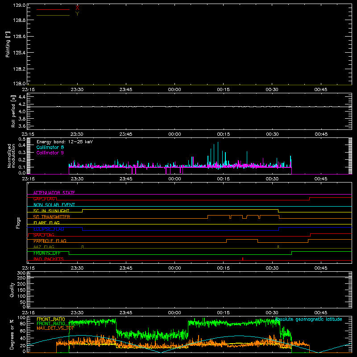Click the 'SAA_FLAG' flag label
The width and height of the screenshot is (357, 357).
pyautogui.click(x=44, y=235)
